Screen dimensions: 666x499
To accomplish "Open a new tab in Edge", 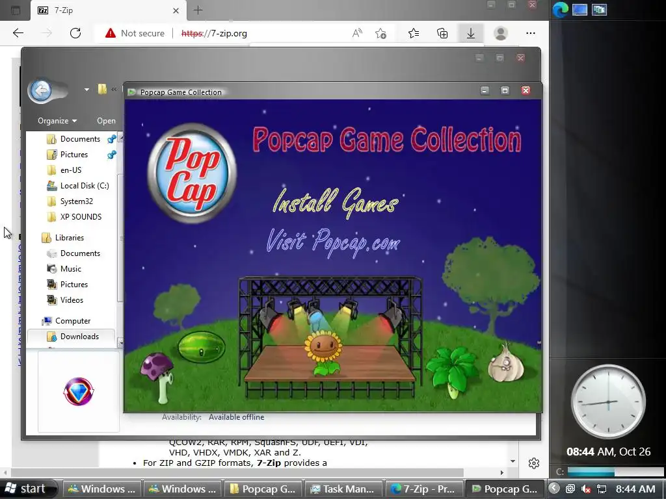I will coord(198,10).
